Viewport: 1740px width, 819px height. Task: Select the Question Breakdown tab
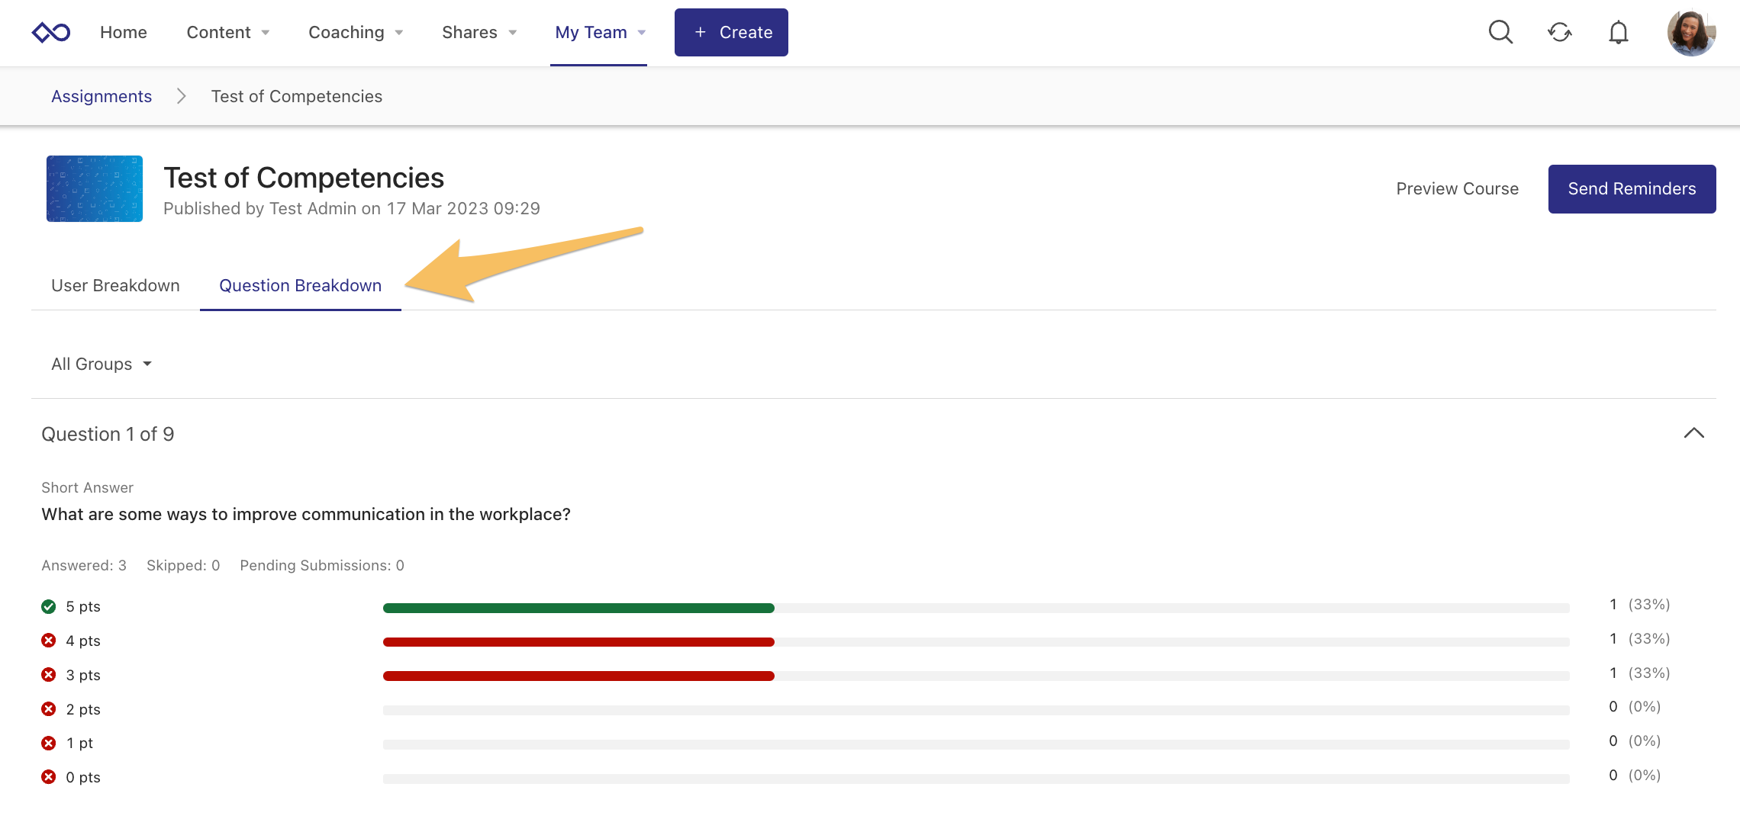(x=300, y=285)
